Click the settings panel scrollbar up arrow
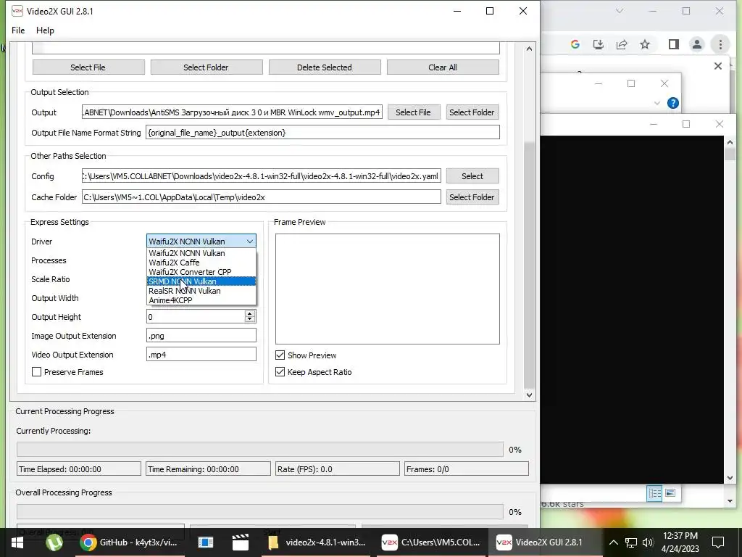 (529, 49)
